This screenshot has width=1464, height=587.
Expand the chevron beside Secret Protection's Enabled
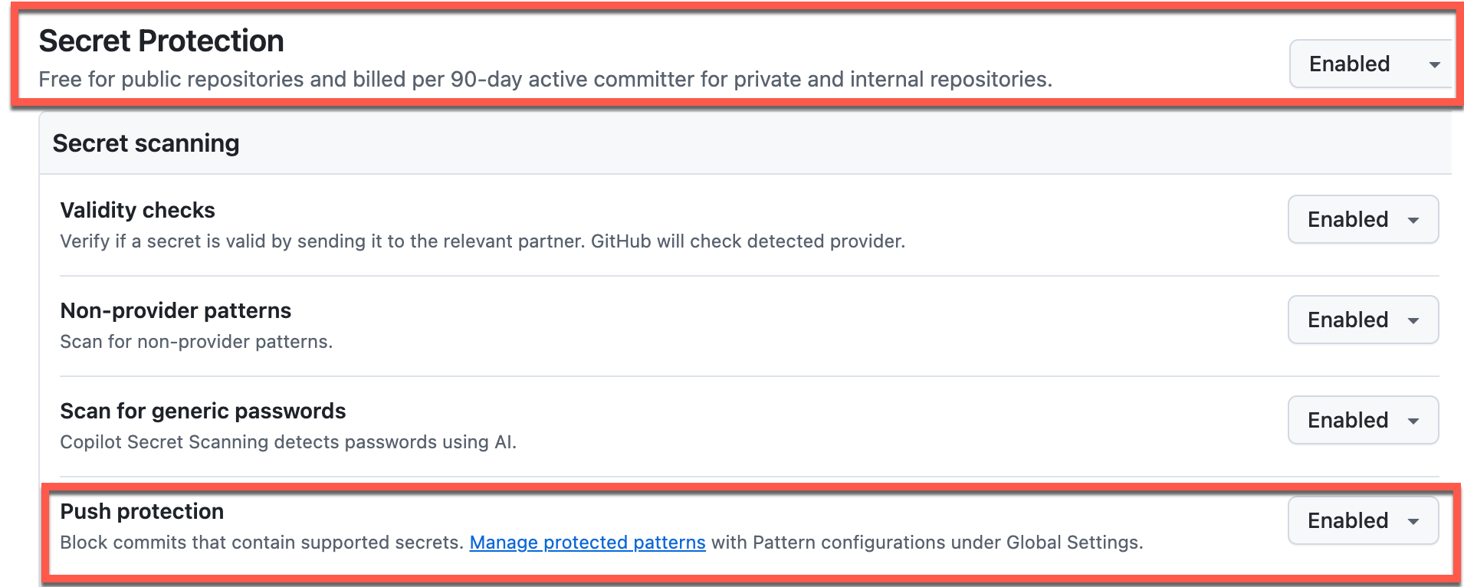point(1434,64)
